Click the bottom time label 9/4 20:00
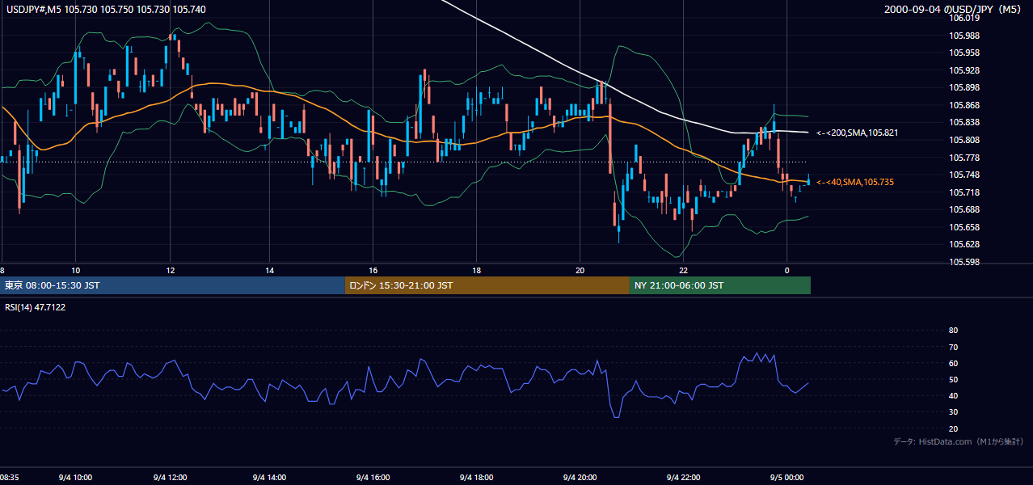 580,477
